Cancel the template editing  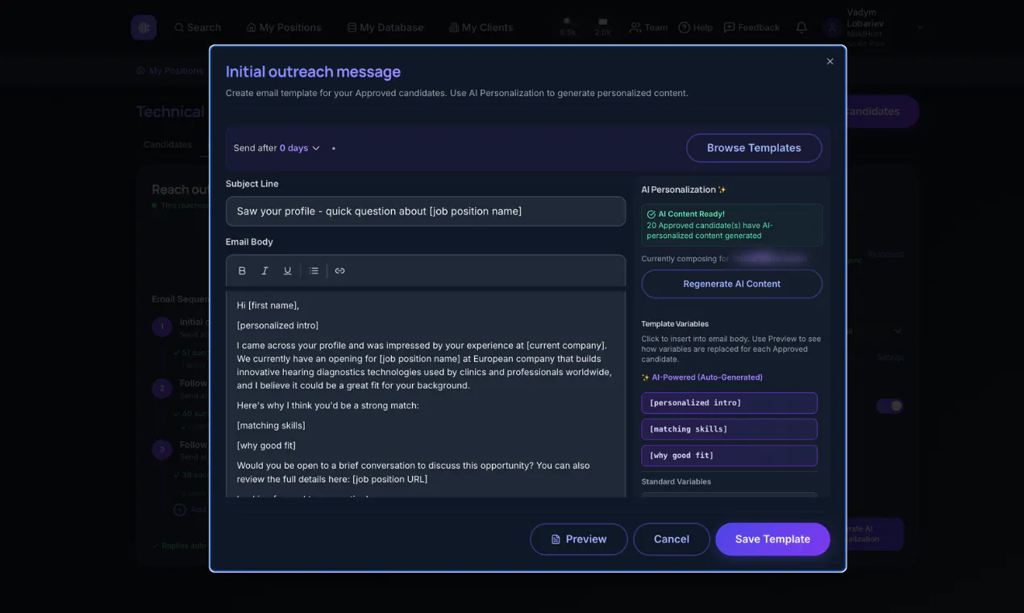point(671,539)
